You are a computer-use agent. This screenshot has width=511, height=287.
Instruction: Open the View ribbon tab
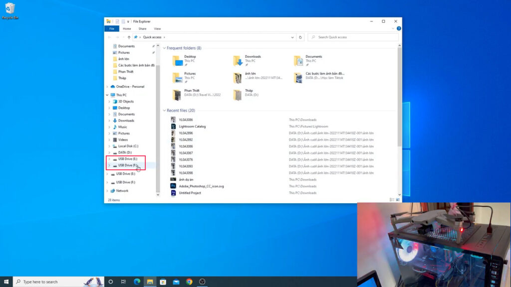click(157, 28)
